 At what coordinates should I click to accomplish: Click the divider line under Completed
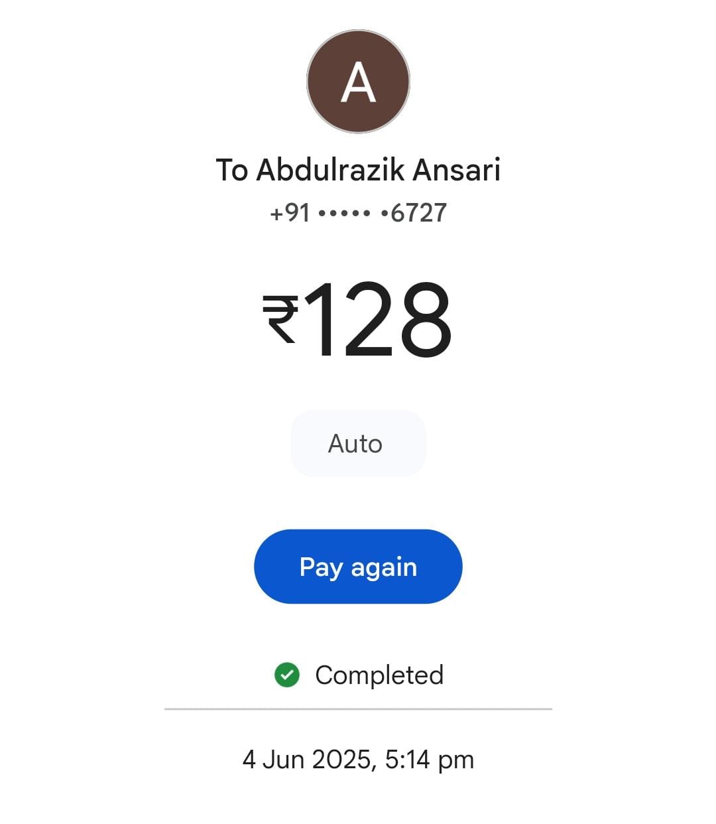[x=358, y=709]
